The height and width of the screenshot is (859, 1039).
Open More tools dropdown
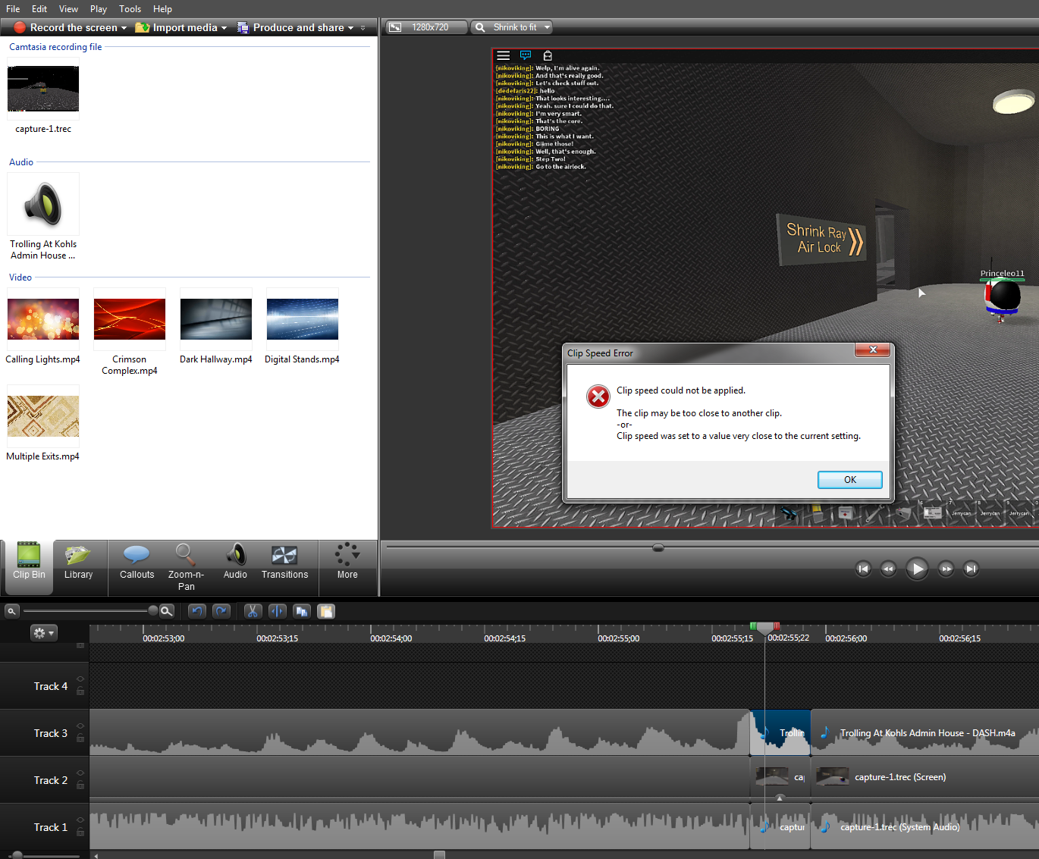pyautogui.click(x=347, y=563)
